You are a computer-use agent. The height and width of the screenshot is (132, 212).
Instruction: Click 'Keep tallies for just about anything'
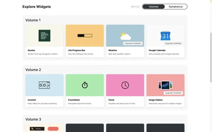(42, 104)
